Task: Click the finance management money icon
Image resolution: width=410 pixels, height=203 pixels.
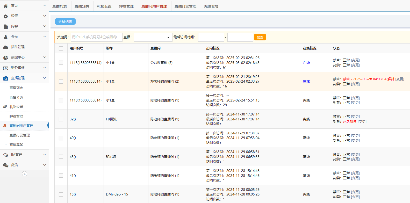Action: coord(6,68)
